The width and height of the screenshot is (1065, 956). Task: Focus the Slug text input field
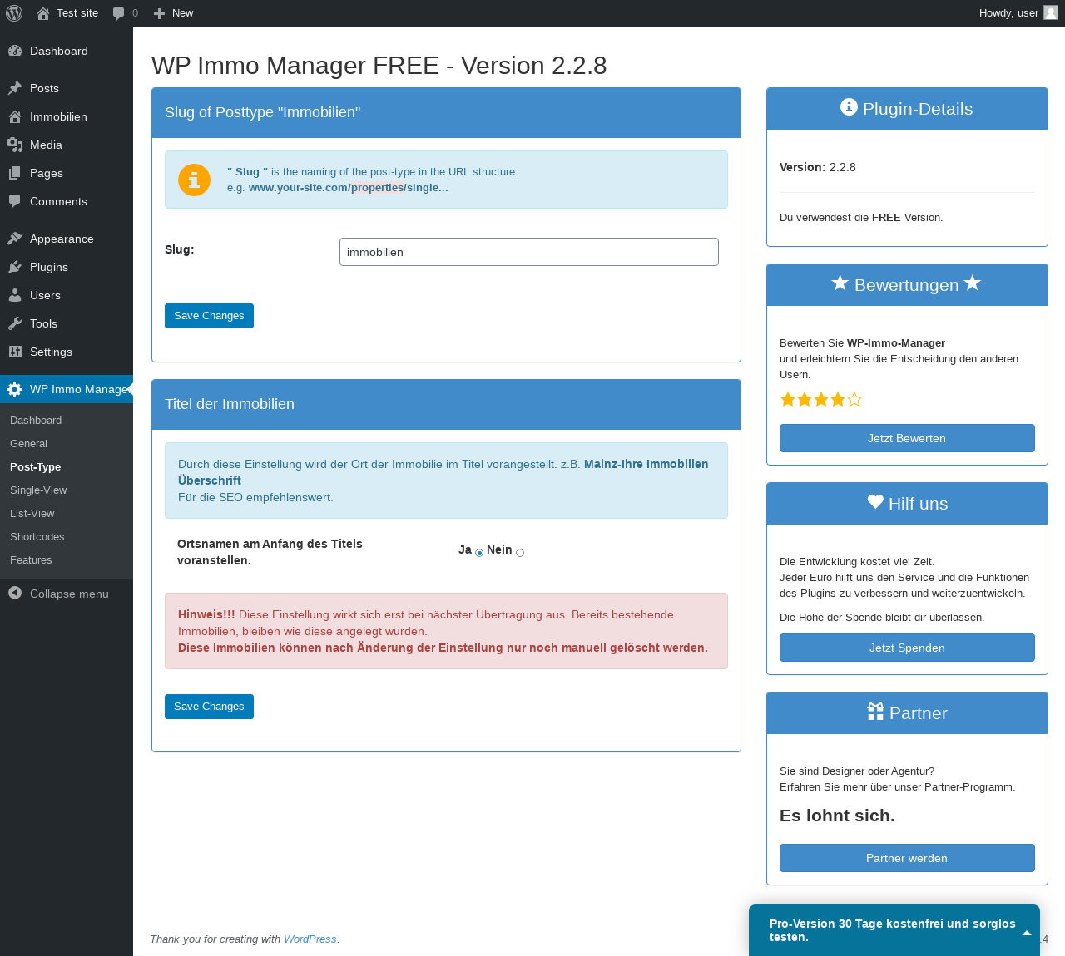(529, 252)
